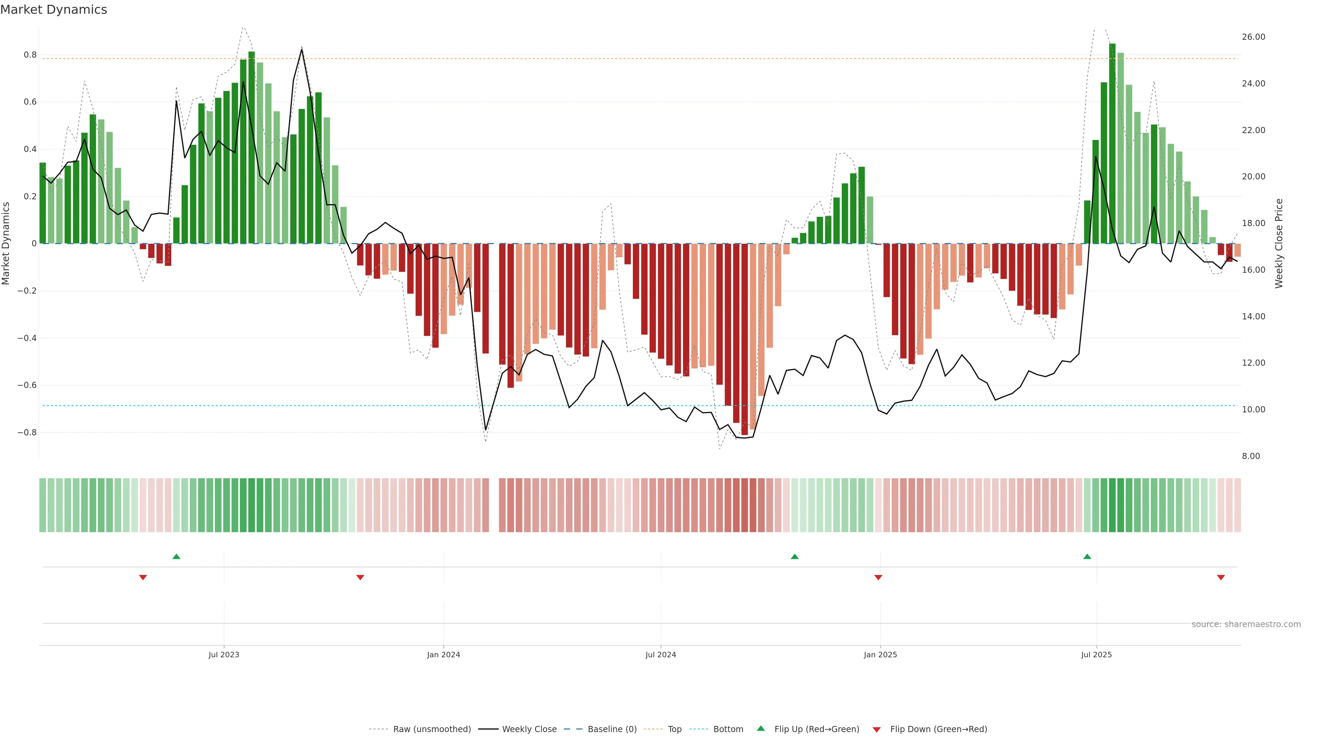The image size is (1318, 741).
Task: Click the red flip-down marker near Jan 2025
Action: [x=879, y=577]
